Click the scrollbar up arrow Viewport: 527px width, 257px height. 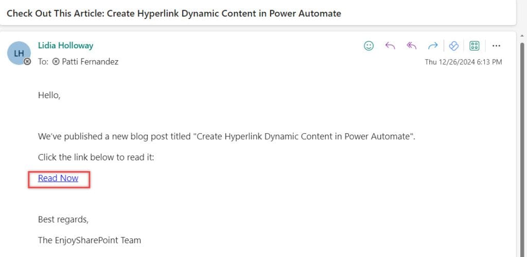522,35
